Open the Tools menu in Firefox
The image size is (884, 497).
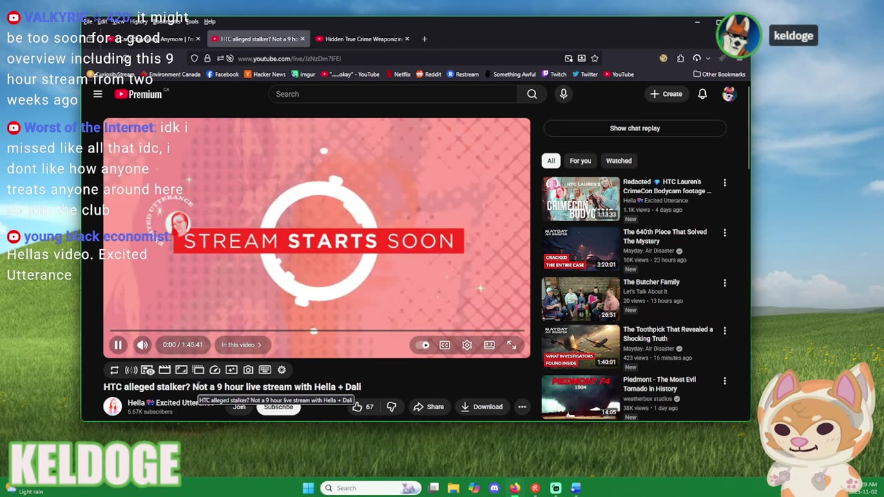click(191, 21)
